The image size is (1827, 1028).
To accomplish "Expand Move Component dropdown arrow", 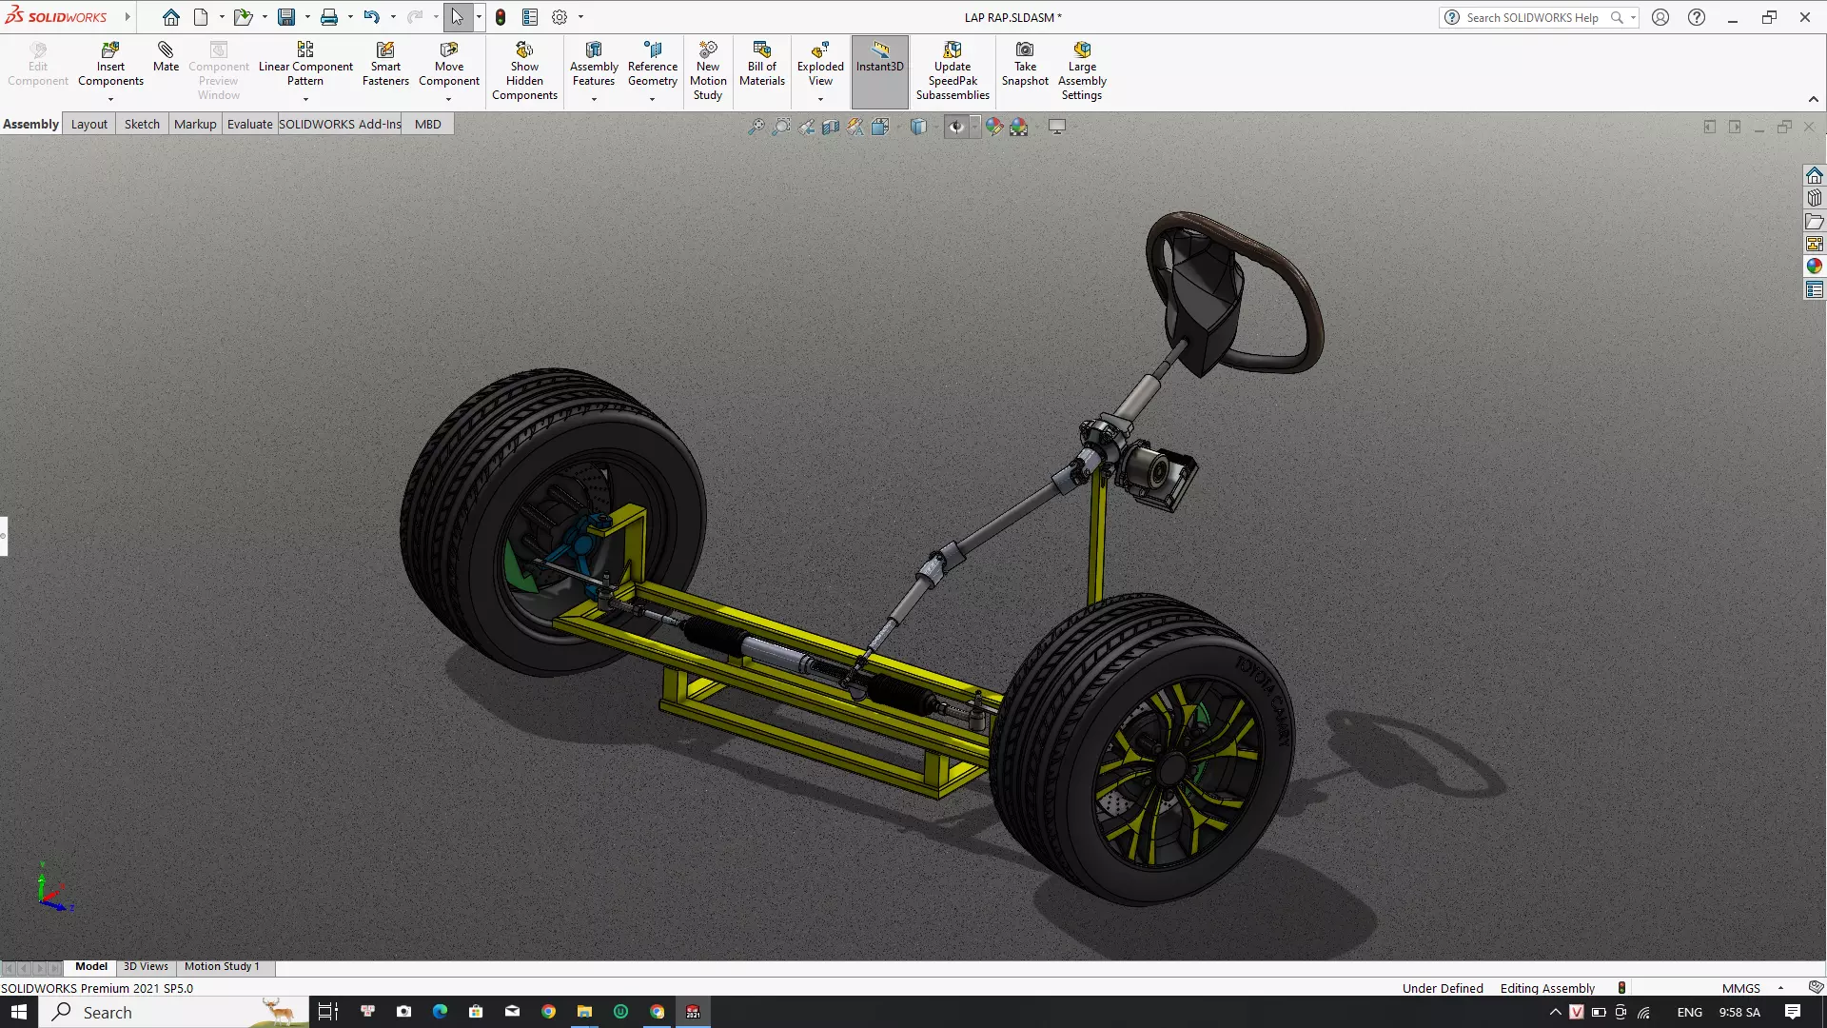I will pyautogui.click(x=449, y=99).
